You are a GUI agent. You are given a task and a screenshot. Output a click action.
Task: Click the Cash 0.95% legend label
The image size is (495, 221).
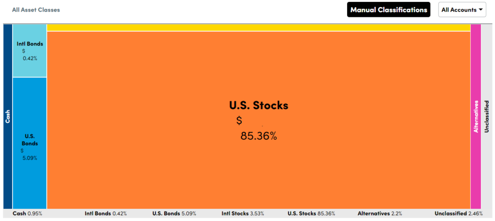click(x=28, y=213)
